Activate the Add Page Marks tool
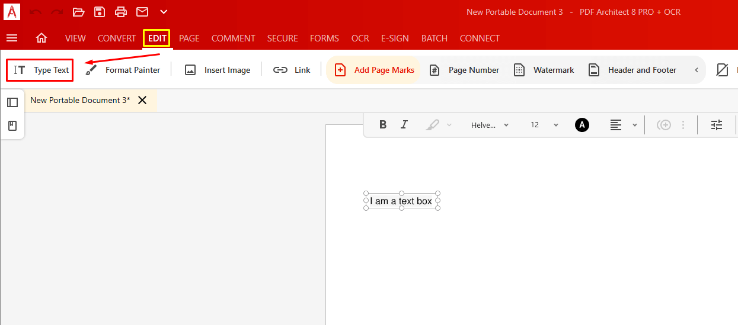 tap(374, 70)
